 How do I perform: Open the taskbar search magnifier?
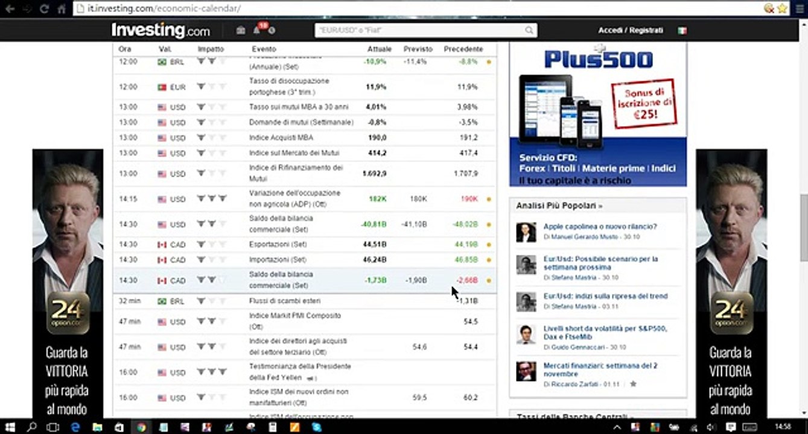coord(32,426)
